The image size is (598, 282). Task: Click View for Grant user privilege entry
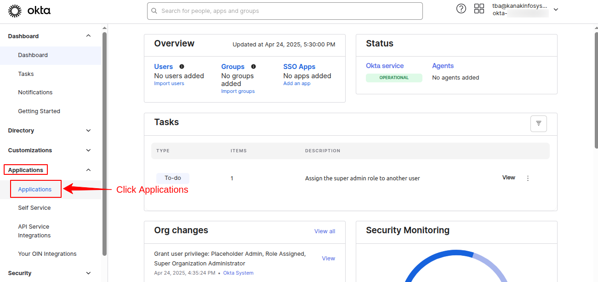click(x=329, y=259)
